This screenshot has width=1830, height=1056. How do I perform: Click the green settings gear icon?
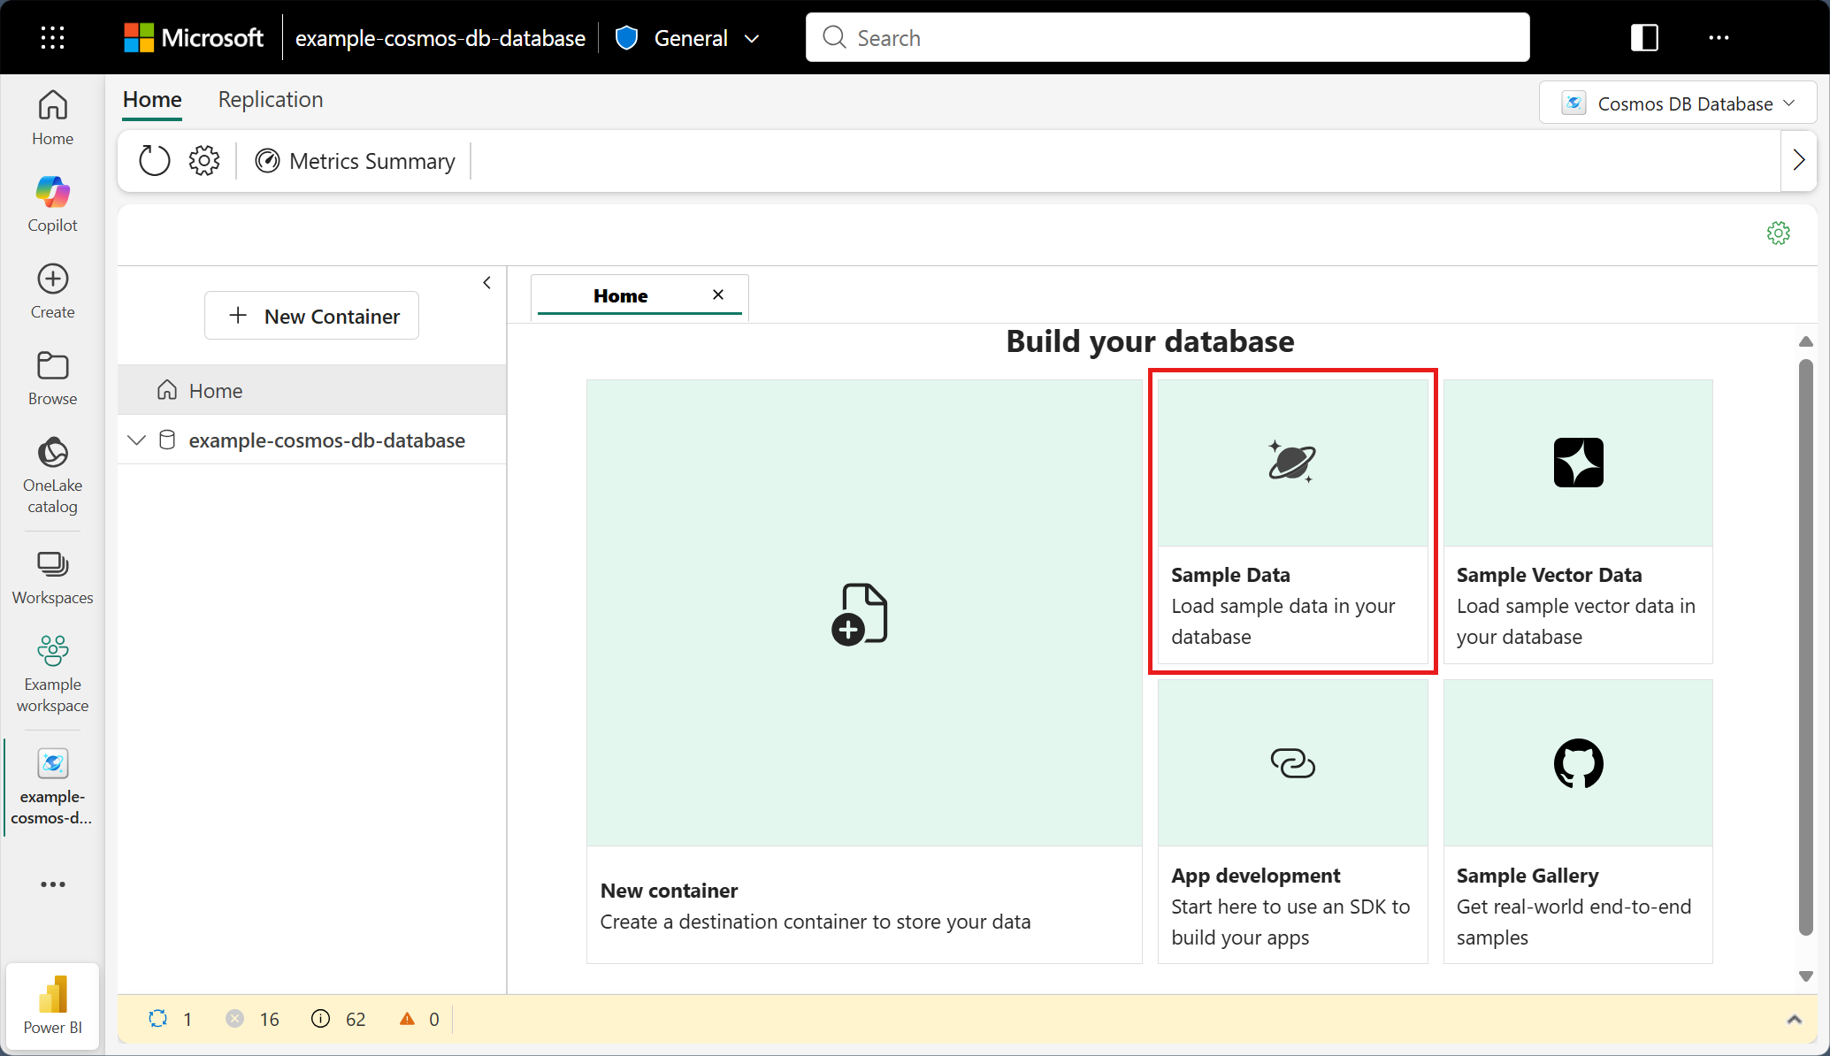pyautogui.click(x=1778, y=233)
